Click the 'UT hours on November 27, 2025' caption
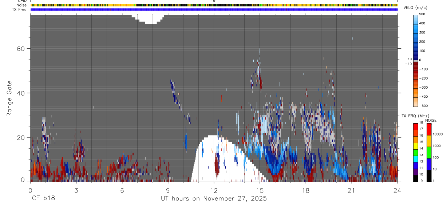 click(214, 199)
